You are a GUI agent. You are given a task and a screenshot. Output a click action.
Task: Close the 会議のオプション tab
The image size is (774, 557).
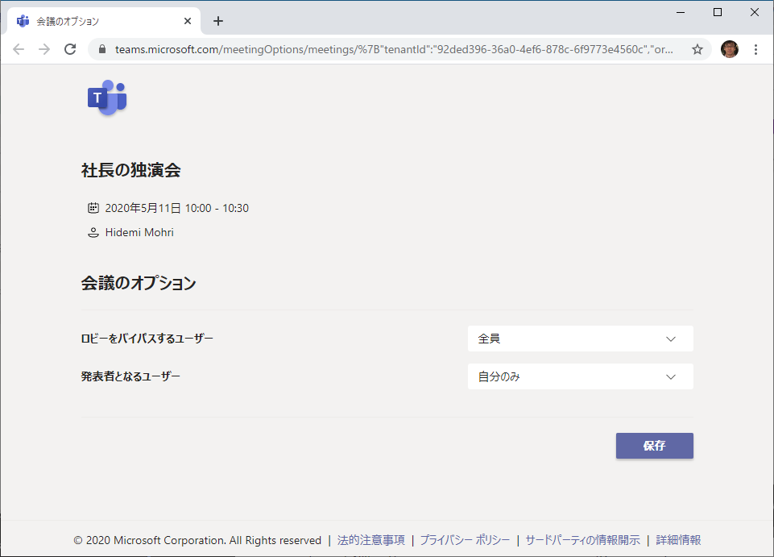point(188,21)
